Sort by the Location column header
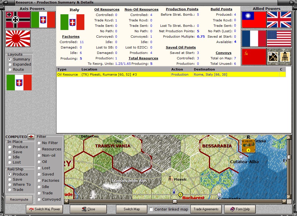The height and width of the screenshot is (216, 297). [126, 69]
